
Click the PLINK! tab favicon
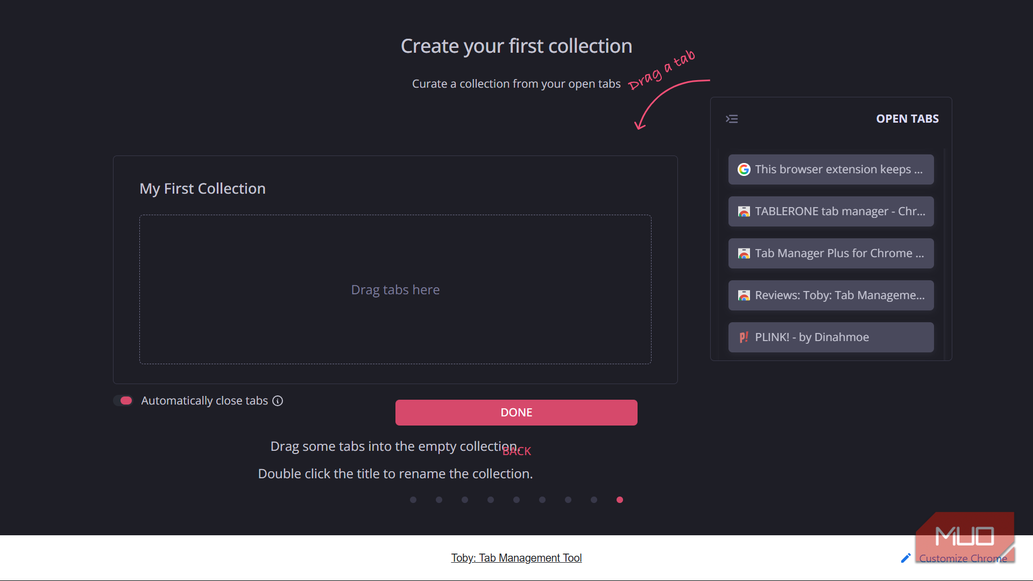pyautogui.click(x=744, y=337)
